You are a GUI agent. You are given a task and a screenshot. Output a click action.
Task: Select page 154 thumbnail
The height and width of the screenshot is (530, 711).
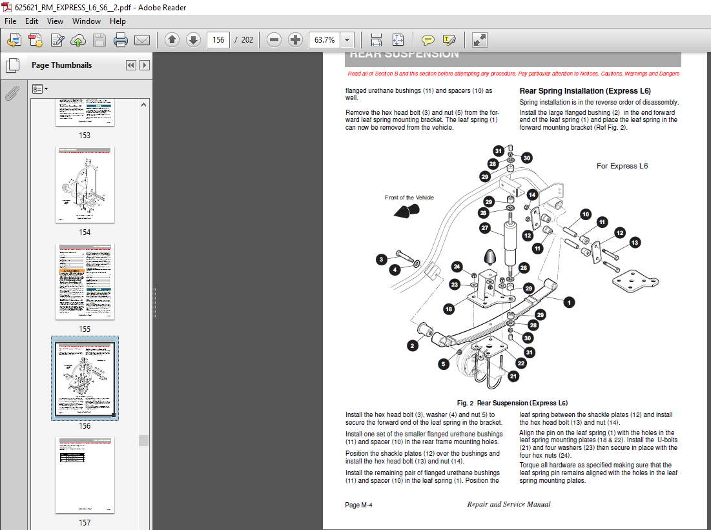85,185
